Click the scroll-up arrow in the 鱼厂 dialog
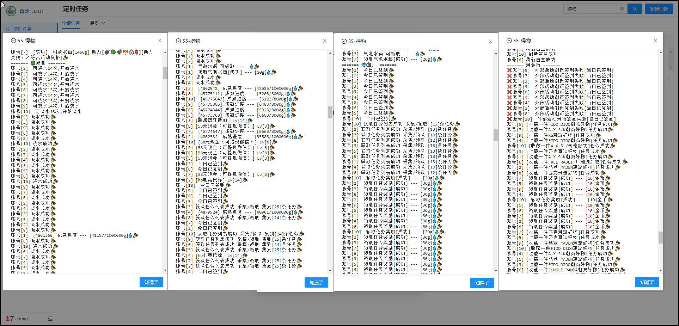 (496, 53)
